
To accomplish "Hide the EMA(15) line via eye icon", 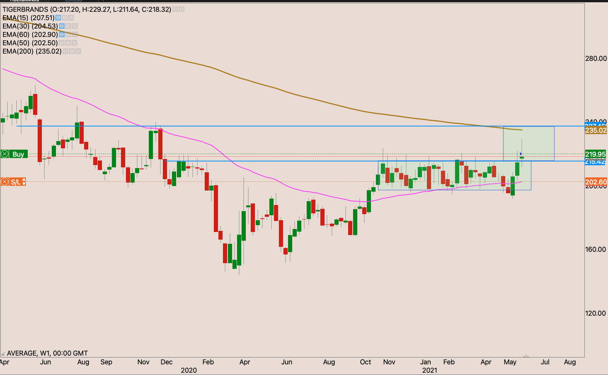I will point(58,18).
